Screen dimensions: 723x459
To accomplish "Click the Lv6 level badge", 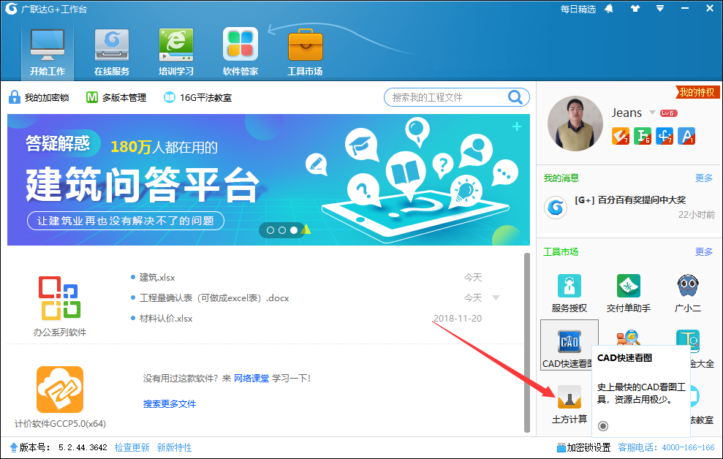I will 668,113.
